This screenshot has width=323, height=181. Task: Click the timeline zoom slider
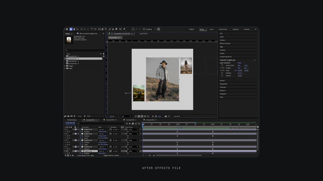(149, 155)
